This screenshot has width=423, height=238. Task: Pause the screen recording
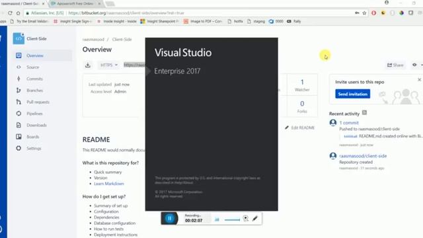[169, 218]
